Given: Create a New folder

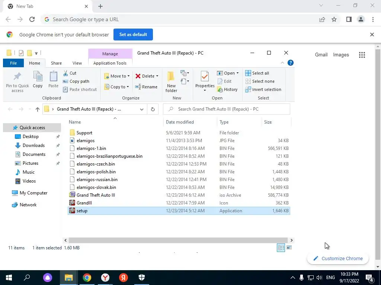Looking at the screenshot, I should 171,82.
